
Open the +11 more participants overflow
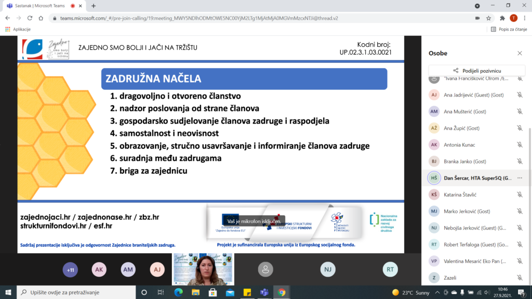point(70,269)
